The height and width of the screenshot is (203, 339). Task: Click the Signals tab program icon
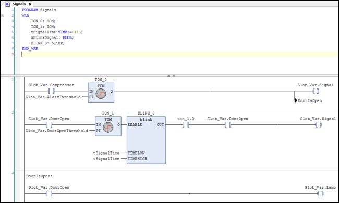coord(8,4)
